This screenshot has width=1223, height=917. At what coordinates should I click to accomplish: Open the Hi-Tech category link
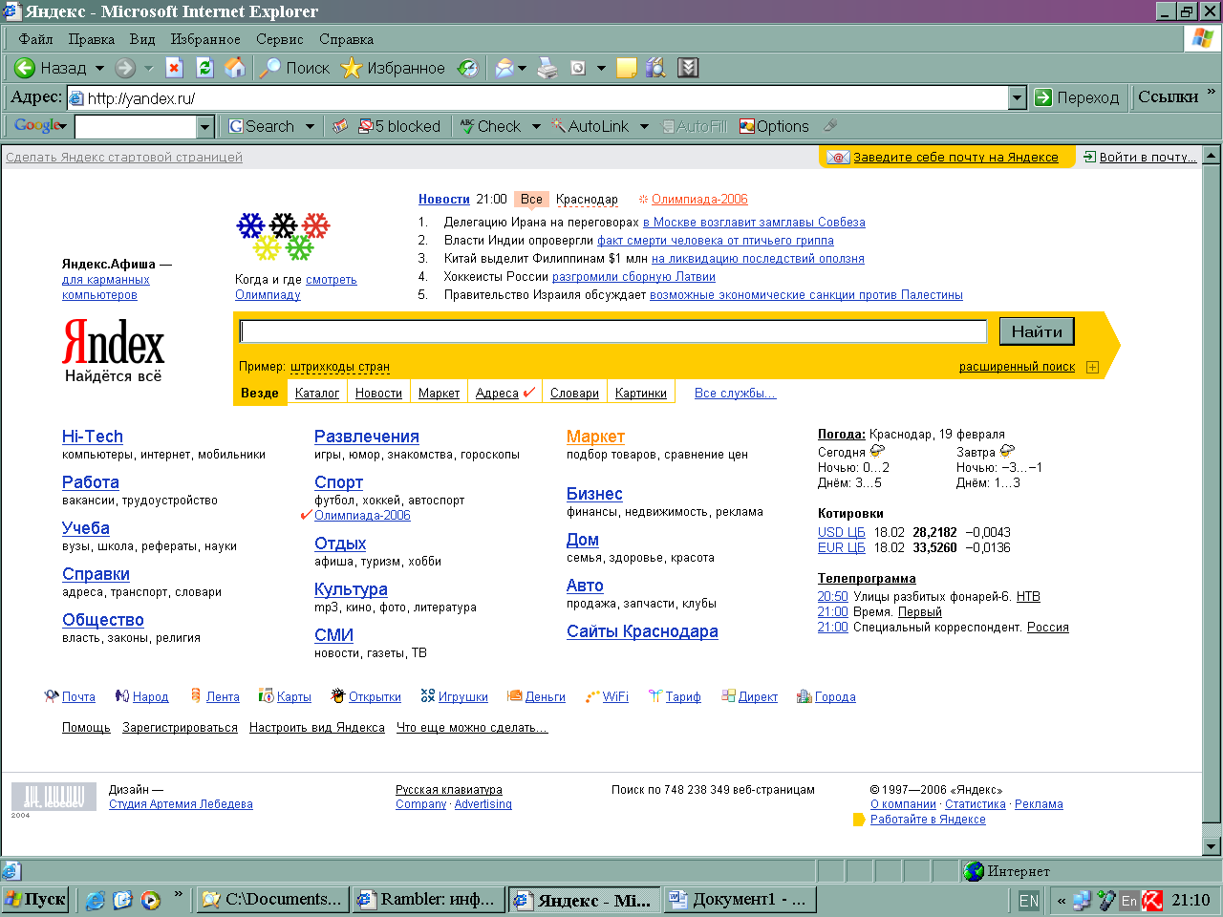92,437
